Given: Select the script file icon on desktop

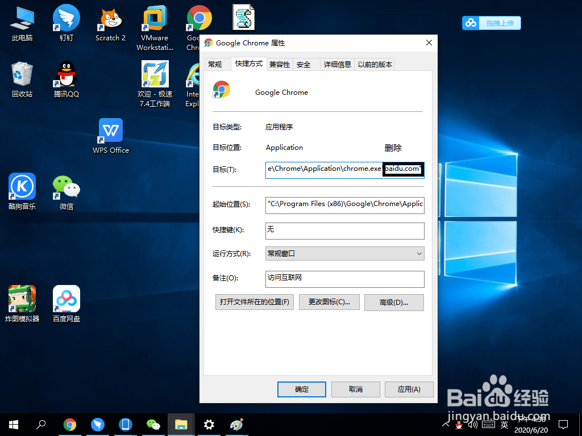Looking at the screenshot, I should 244,17.
